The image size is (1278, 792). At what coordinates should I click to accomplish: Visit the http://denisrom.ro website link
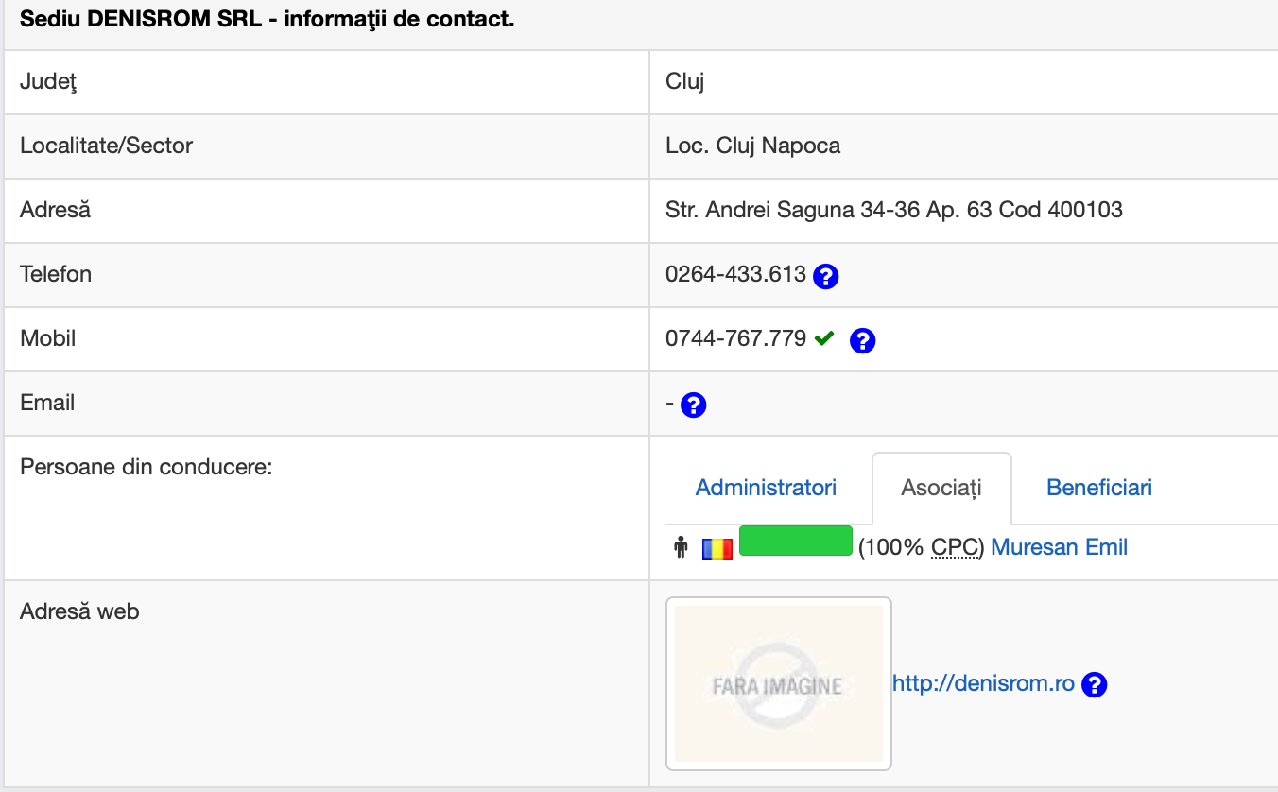[983, 683]
